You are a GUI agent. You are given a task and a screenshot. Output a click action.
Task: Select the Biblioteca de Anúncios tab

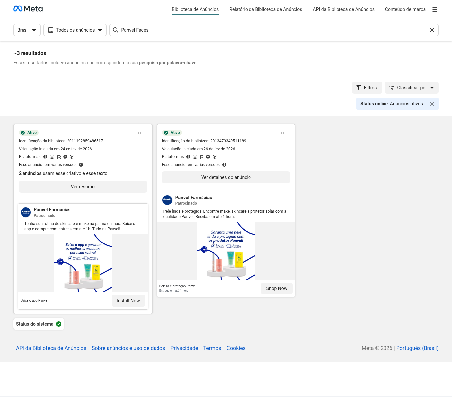[x=195, y=9]
